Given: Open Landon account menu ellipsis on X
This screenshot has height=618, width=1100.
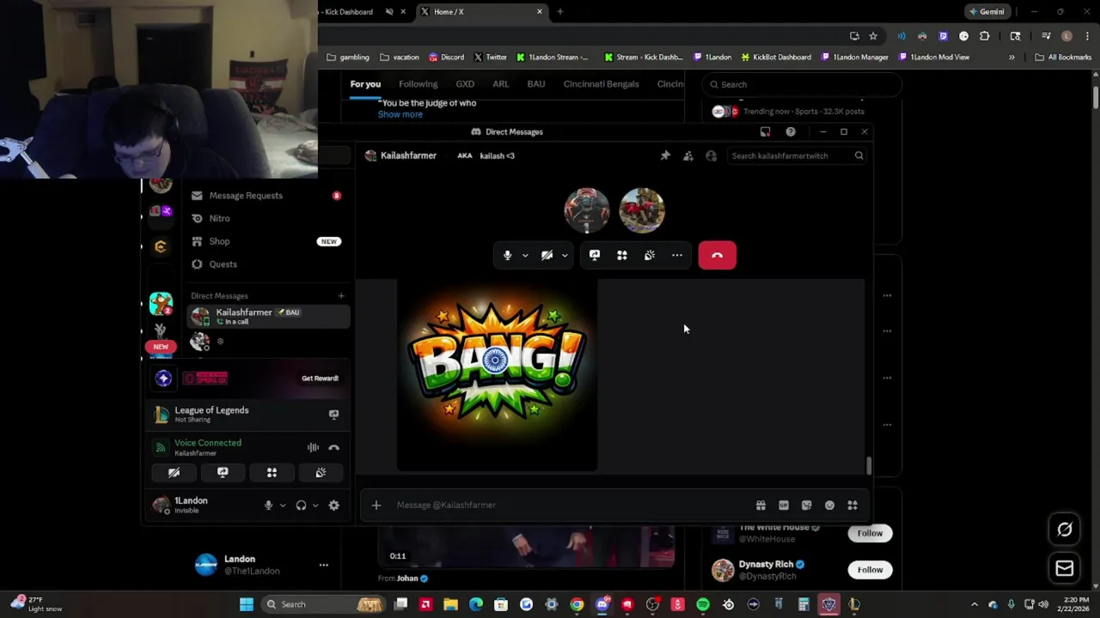Looking at the screenshot, I should pyautogui.click(x=323, y=565).
